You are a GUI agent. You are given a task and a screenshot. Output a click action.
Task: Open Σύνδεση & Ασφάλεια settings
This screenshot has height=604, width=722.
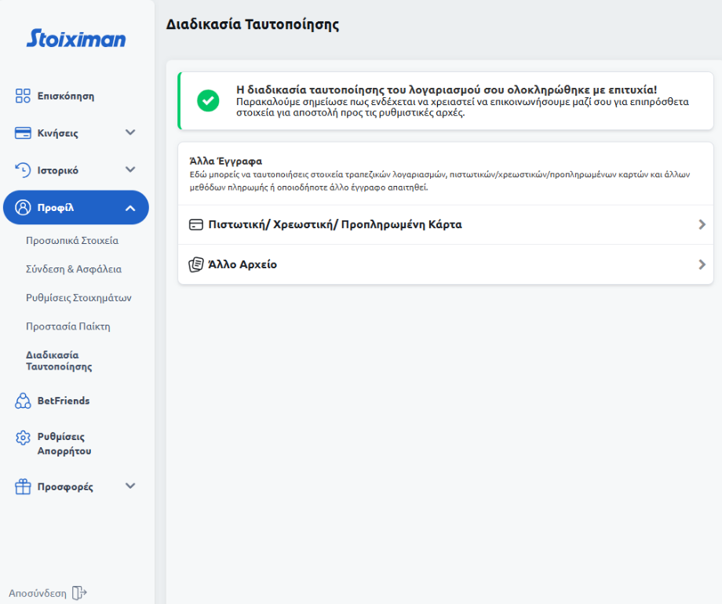pyautogui.click(x=74, y=269)
